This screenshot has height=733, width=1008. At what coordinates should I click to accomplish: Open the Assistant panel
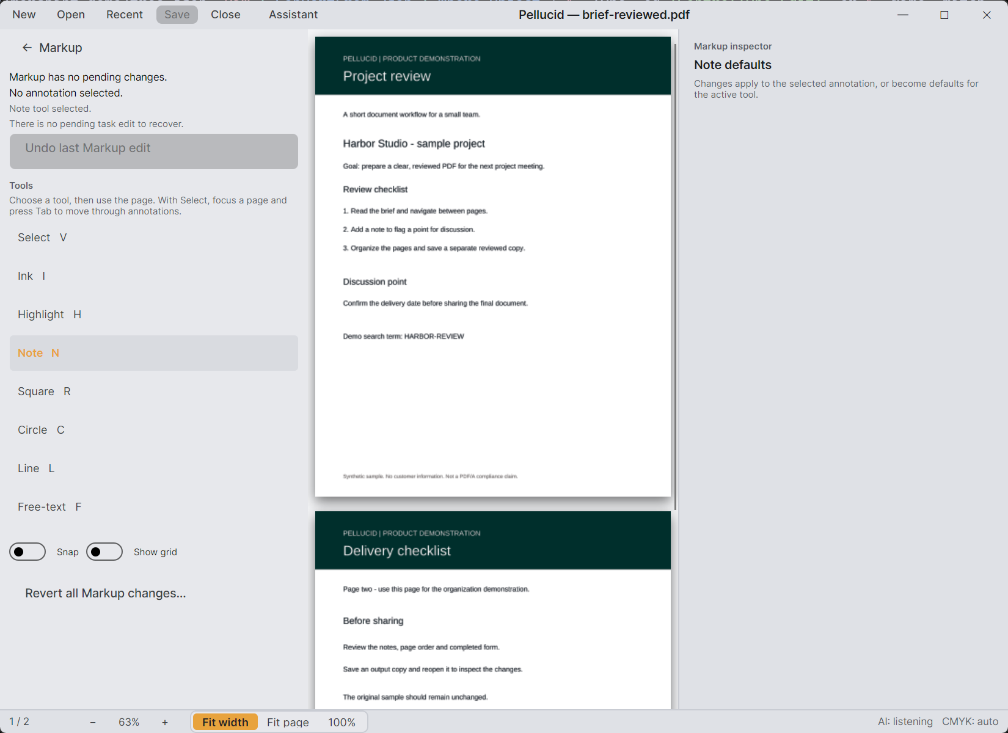[293, 15]
